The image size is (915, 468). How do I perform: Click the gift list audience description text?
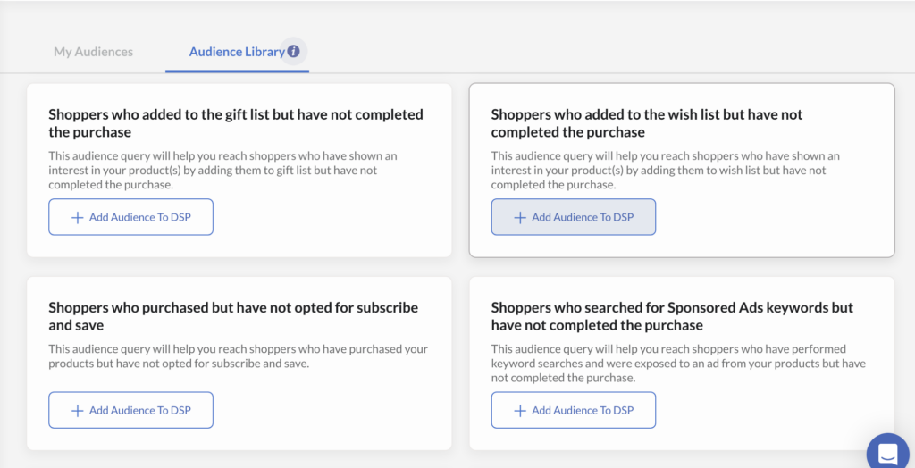222,171
